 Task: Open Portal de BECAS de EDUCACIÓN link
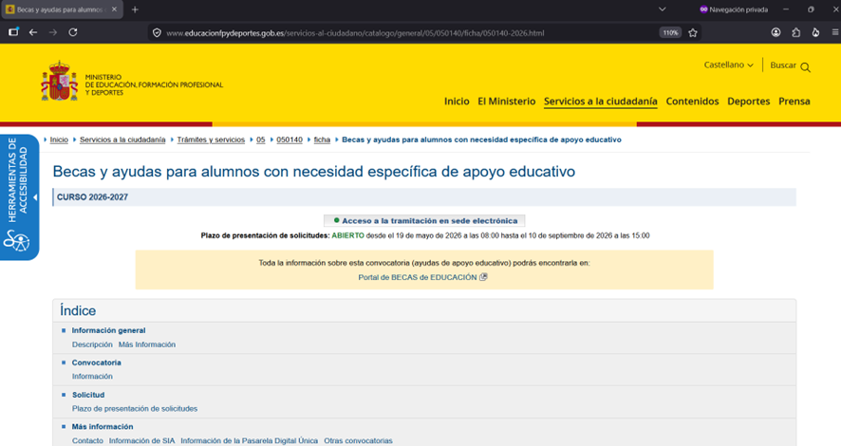[x=418, y=277]
